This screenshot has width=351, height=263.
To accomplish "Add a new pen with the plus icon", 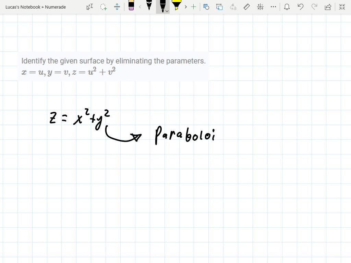I will [193, 7].
